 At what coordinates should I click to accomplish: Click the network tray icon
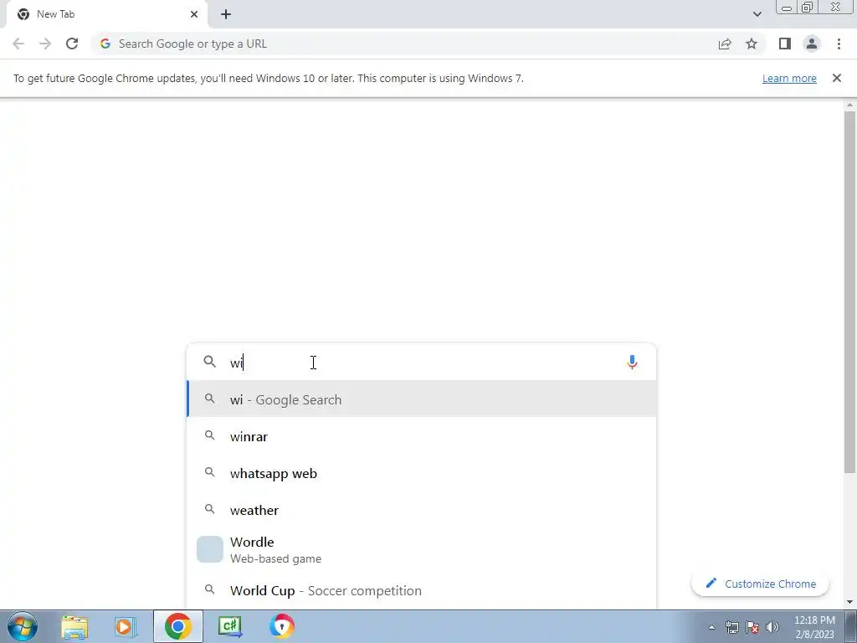731,627
